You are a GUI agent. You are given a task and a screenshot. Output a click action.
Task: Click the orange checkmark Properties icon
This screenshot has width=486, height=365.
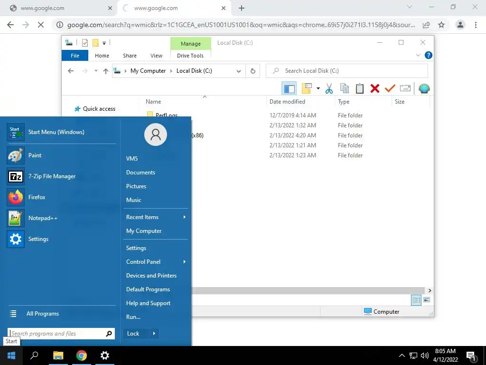390,89
